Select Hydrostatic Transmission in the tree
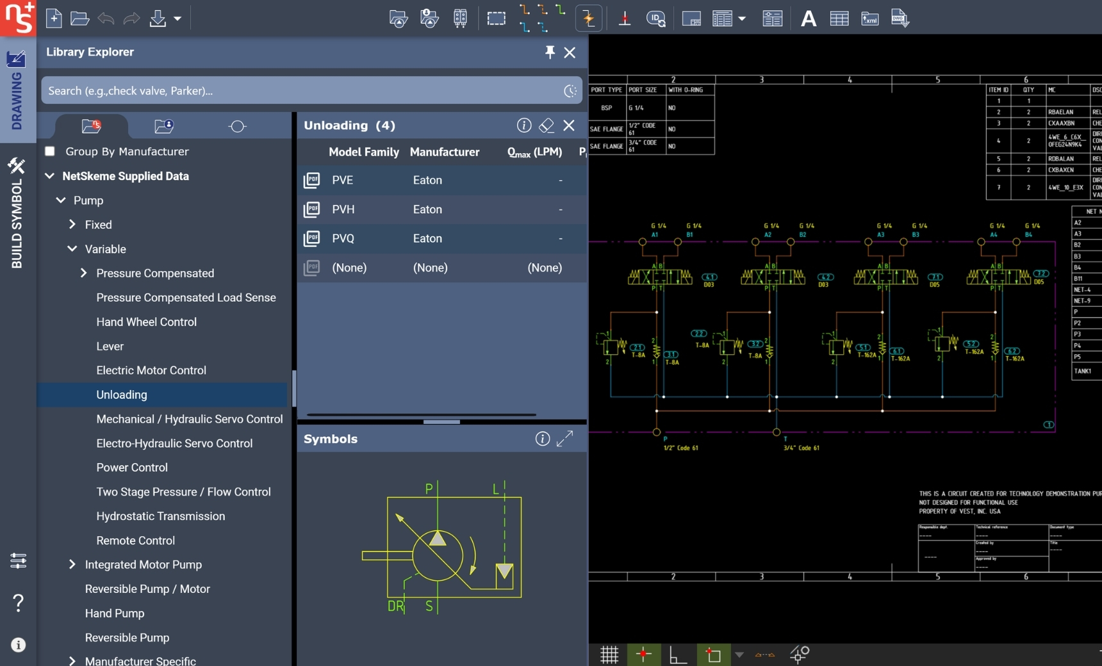The height and width of the screenshot is (666, 1102). 161,516
